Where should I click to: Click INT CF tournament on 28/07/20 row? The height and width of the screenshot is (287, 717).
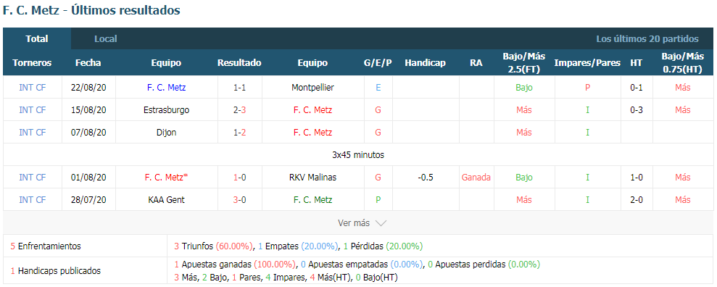click(33, 200)
